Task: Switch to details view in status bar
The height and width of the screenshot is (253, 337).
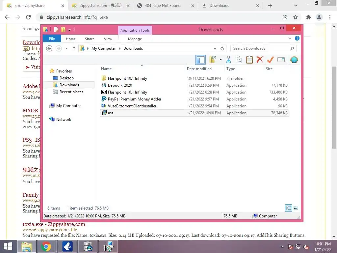Action: pyautogui.click(x=289, y=208)
